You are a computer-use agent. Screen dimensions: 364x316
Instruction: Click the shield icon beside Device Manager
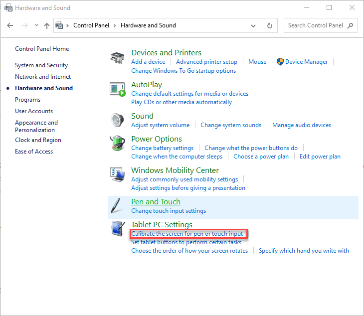point(280,62)
